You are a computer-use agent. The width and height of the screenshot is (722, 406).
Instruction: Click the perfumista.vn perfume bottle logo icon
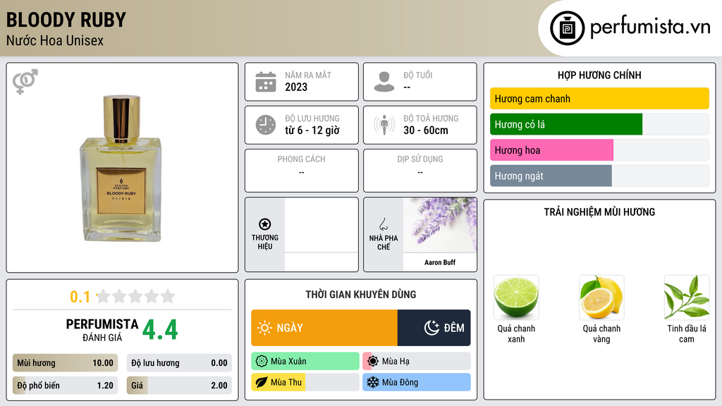[567, 28]
